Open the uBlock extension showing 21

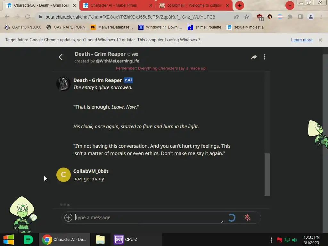coord(260,17)
